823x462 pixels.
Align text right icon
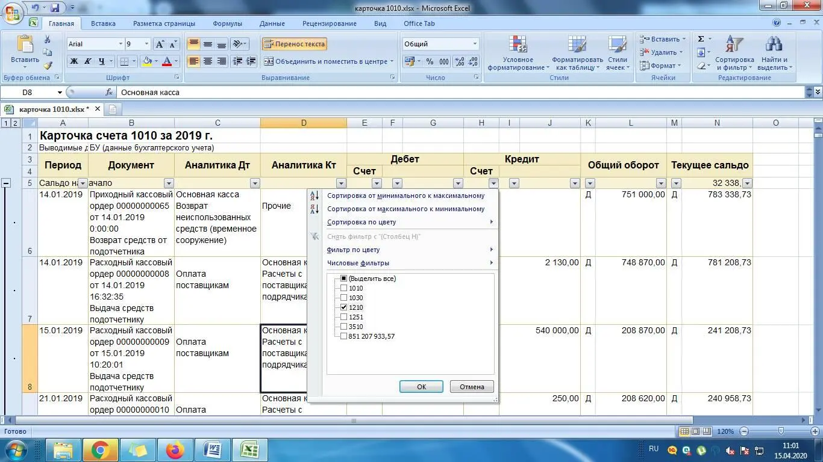click(x=221, y=61)
